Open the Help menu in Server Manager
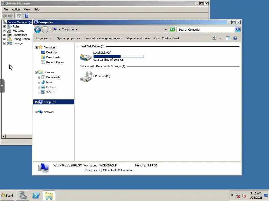 click(37, 9)
